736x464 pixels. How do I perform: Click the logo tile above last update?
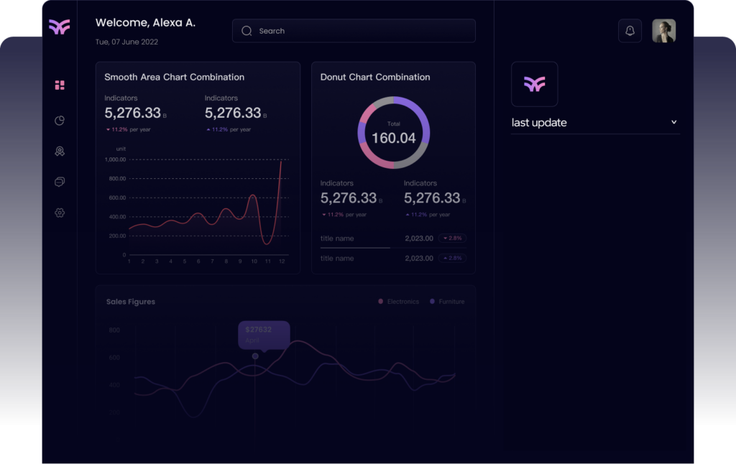(534, 84)
